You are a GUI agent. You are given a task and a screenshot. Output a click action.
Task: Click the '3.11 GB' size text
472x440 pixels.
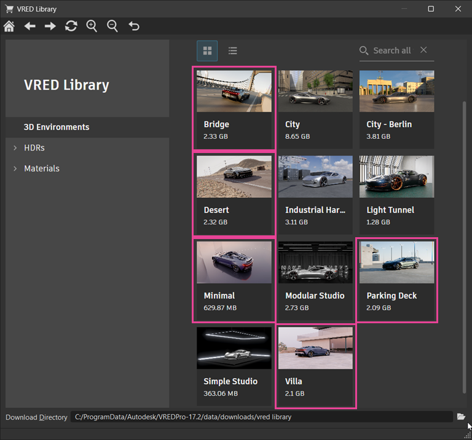pos(296,222)
